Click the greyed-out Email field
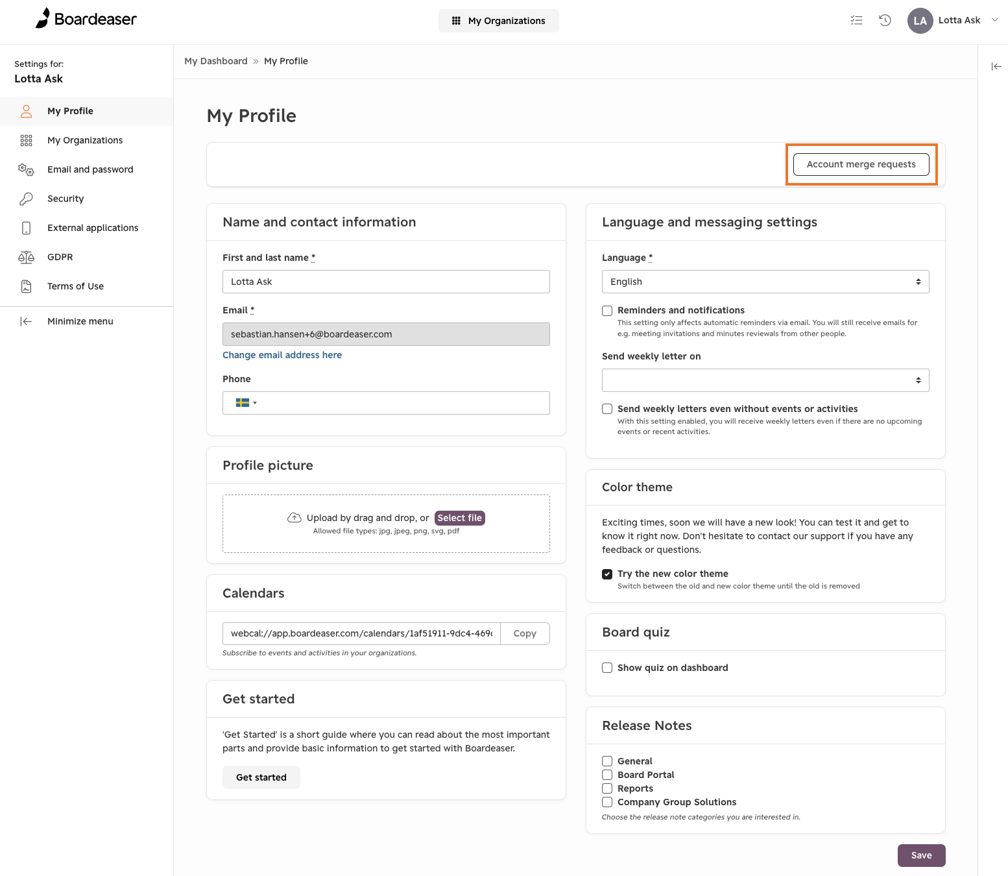Viewport: 1008px width, 876px height. coord(386,334)
